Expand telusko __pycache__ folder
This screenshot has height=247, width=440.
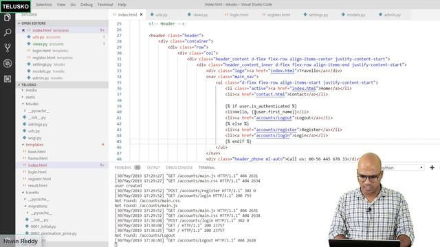point(38,110)
